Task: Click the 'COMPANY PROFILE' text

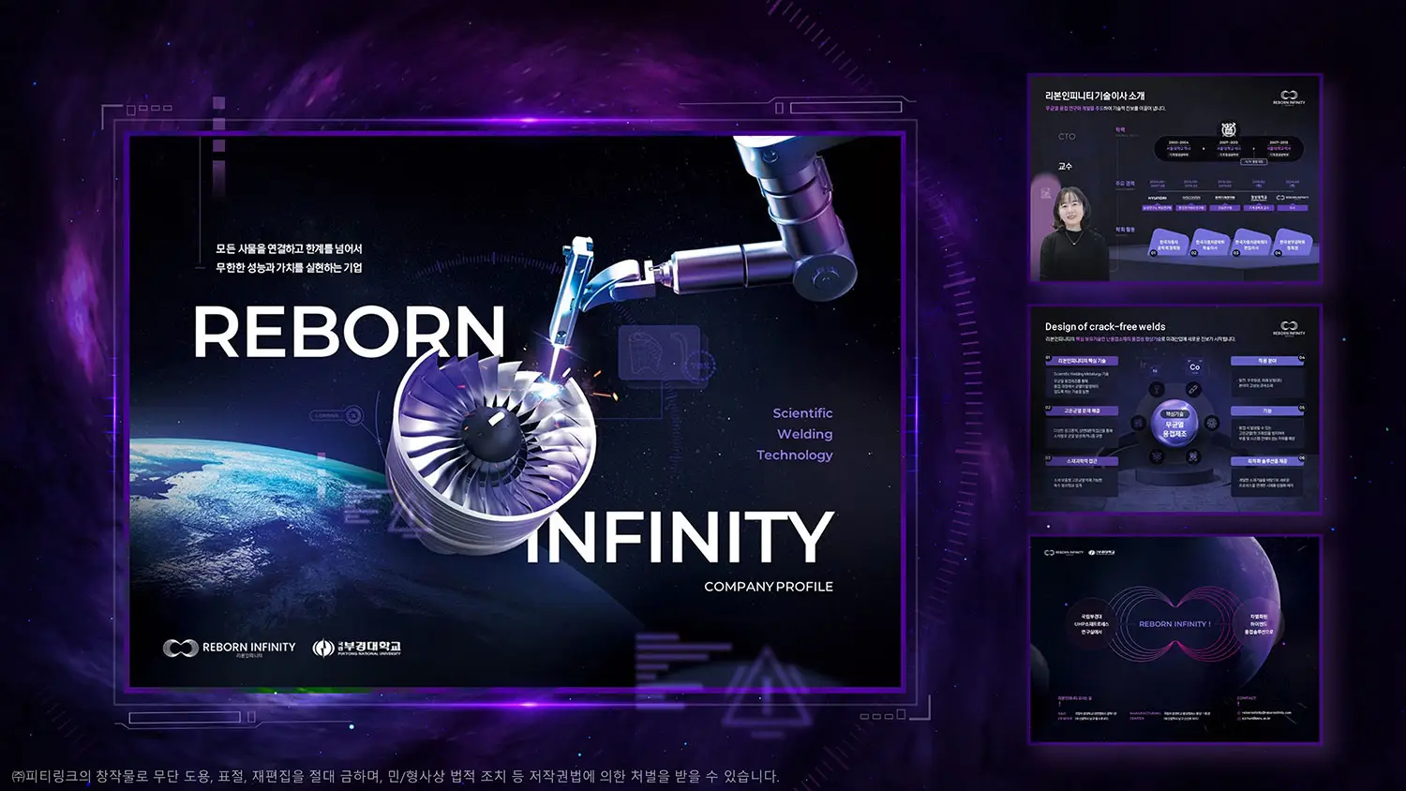Action: pos(769,587)
